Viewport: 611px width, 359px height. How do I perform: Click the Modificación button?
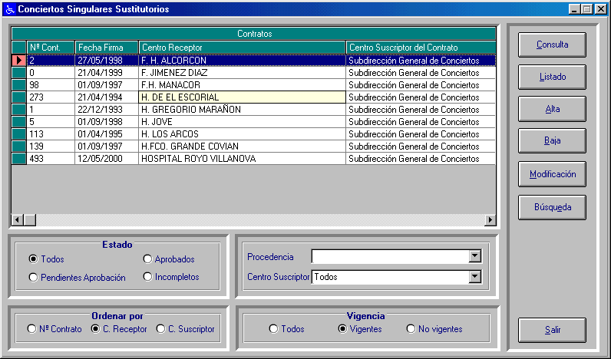click(x=552, y=174)
